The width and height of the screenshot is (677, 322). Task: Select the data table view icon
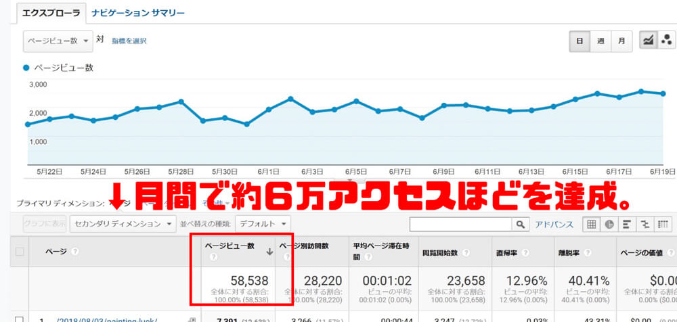coord(591,224)
